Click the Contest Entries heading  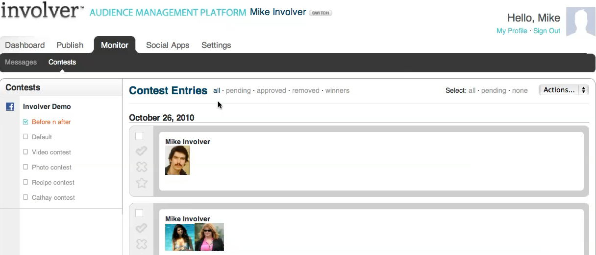(x=168, y=90)
